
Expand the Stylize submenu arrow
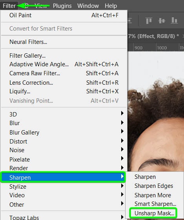pyautogui.click(x=122, y=186)
